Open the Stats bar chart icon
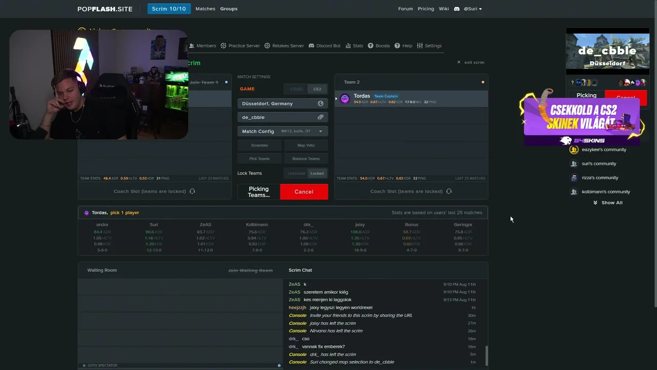 coord(348,46)
